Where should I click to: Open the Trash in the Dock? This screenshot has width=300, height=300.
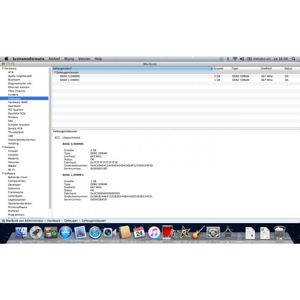(280, 232)
